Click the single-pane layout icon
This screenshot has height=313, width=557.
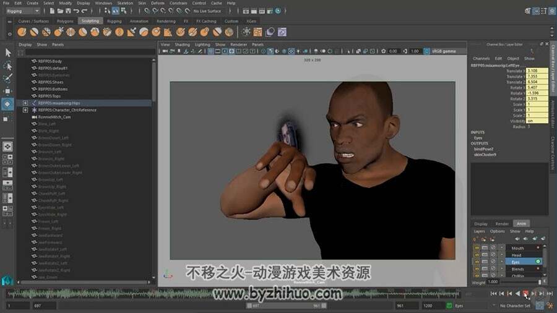click(7, 146)
